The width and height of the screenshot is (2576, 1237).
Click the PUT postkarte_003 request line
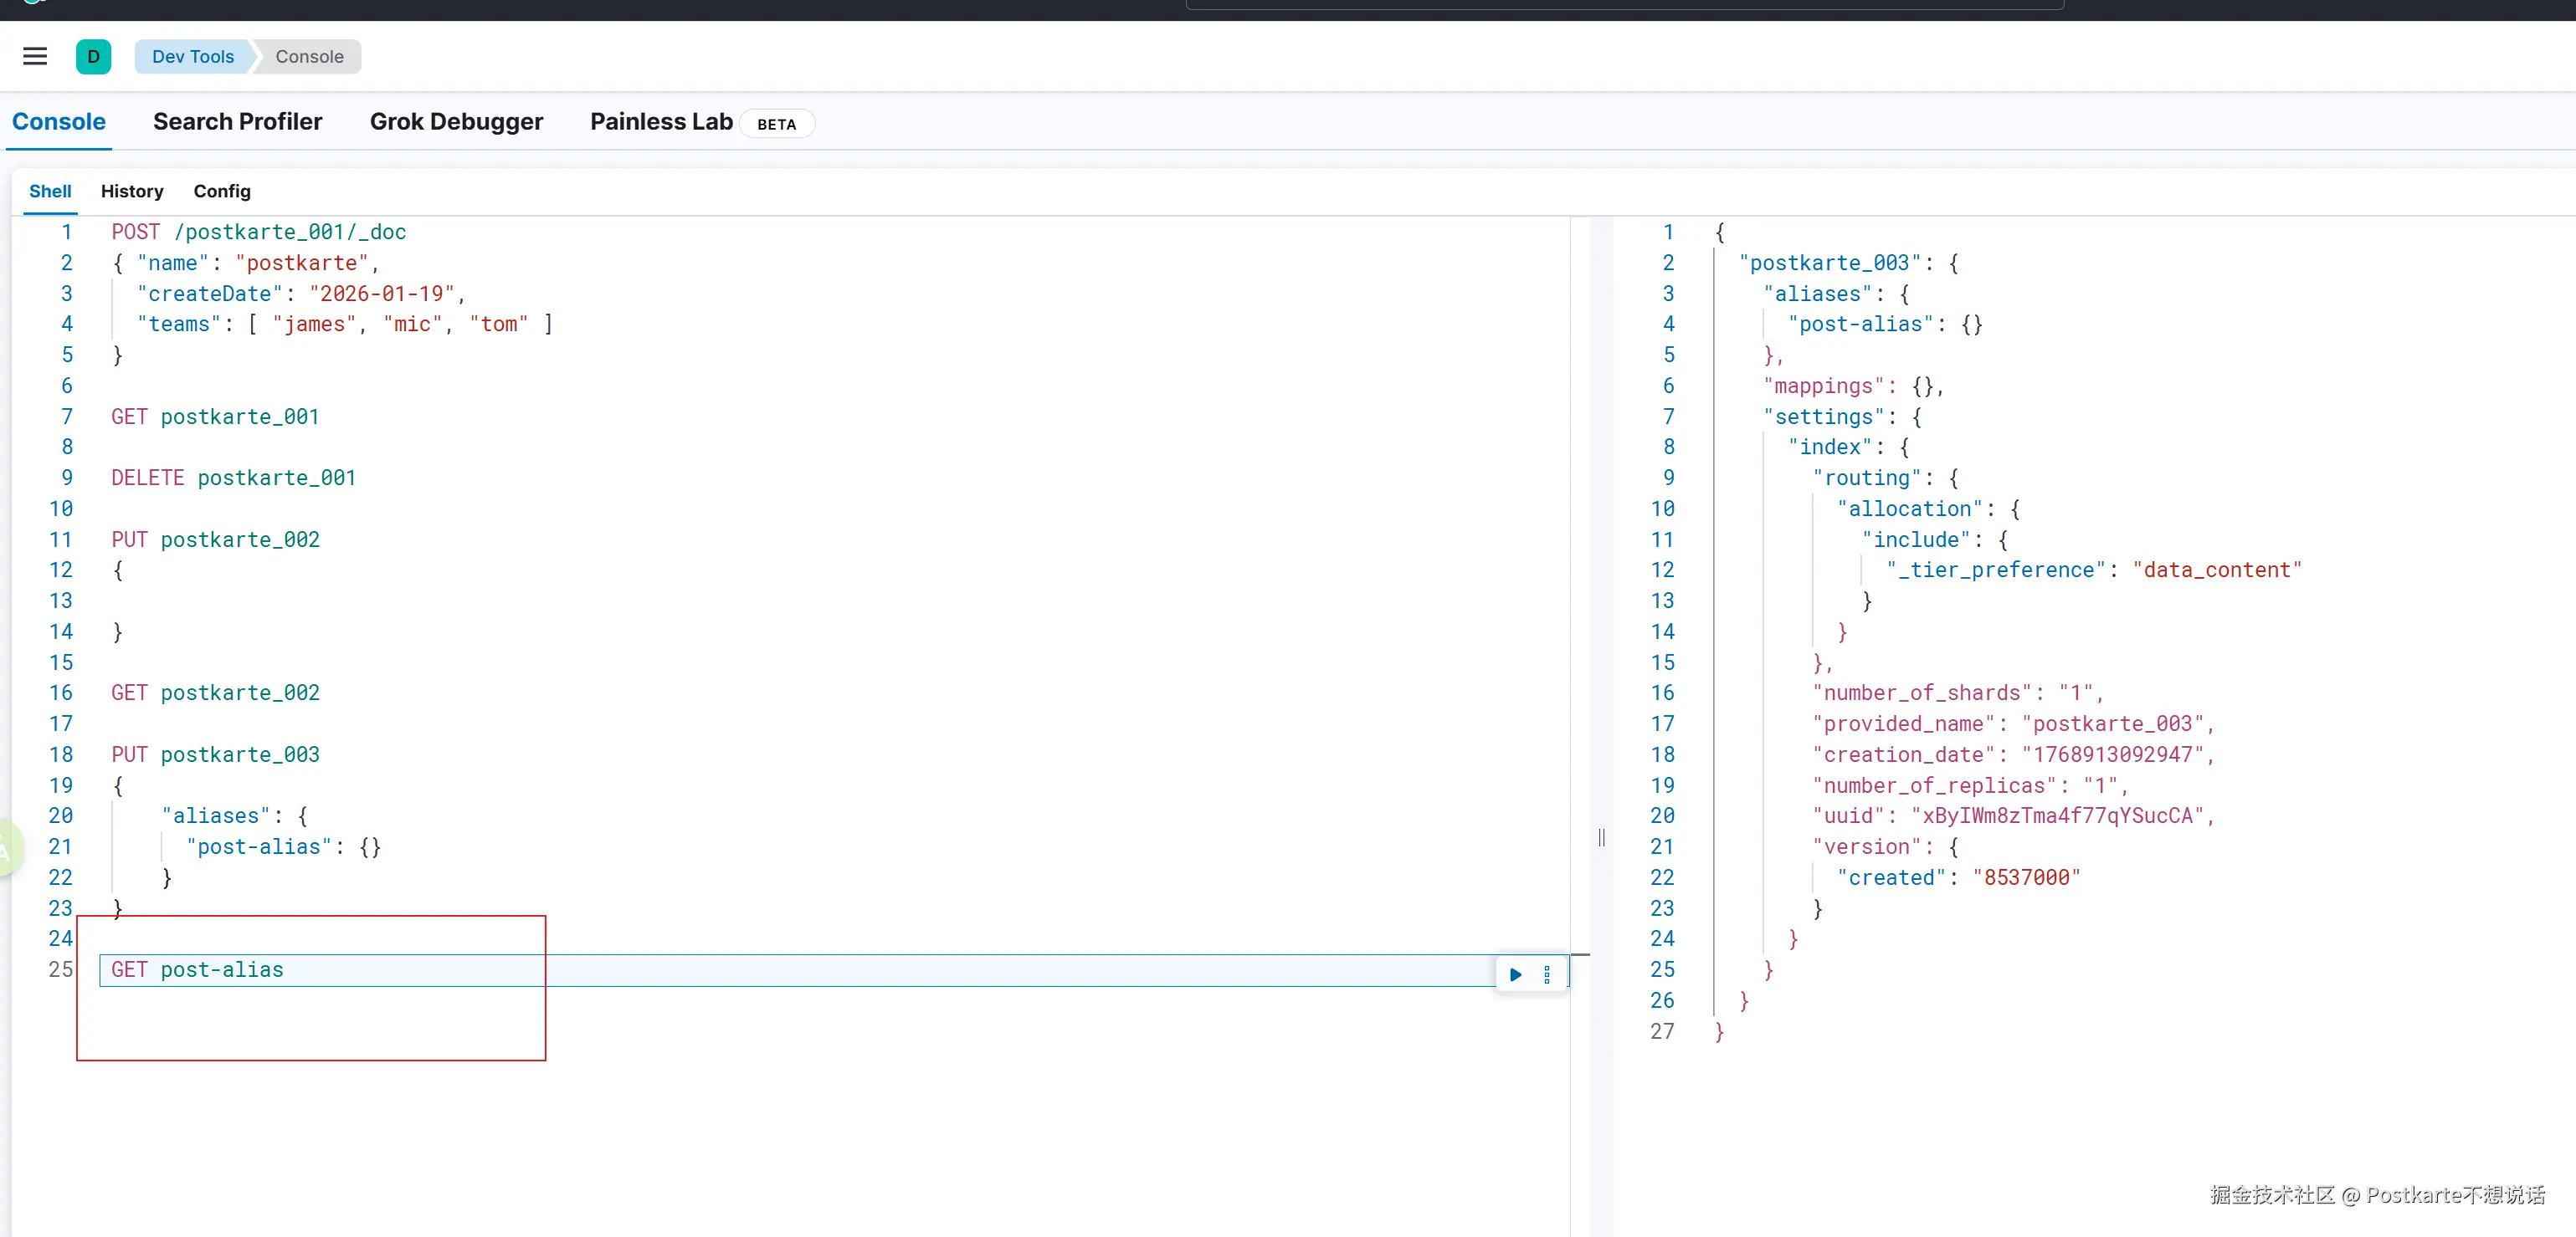tap(215, 754)
